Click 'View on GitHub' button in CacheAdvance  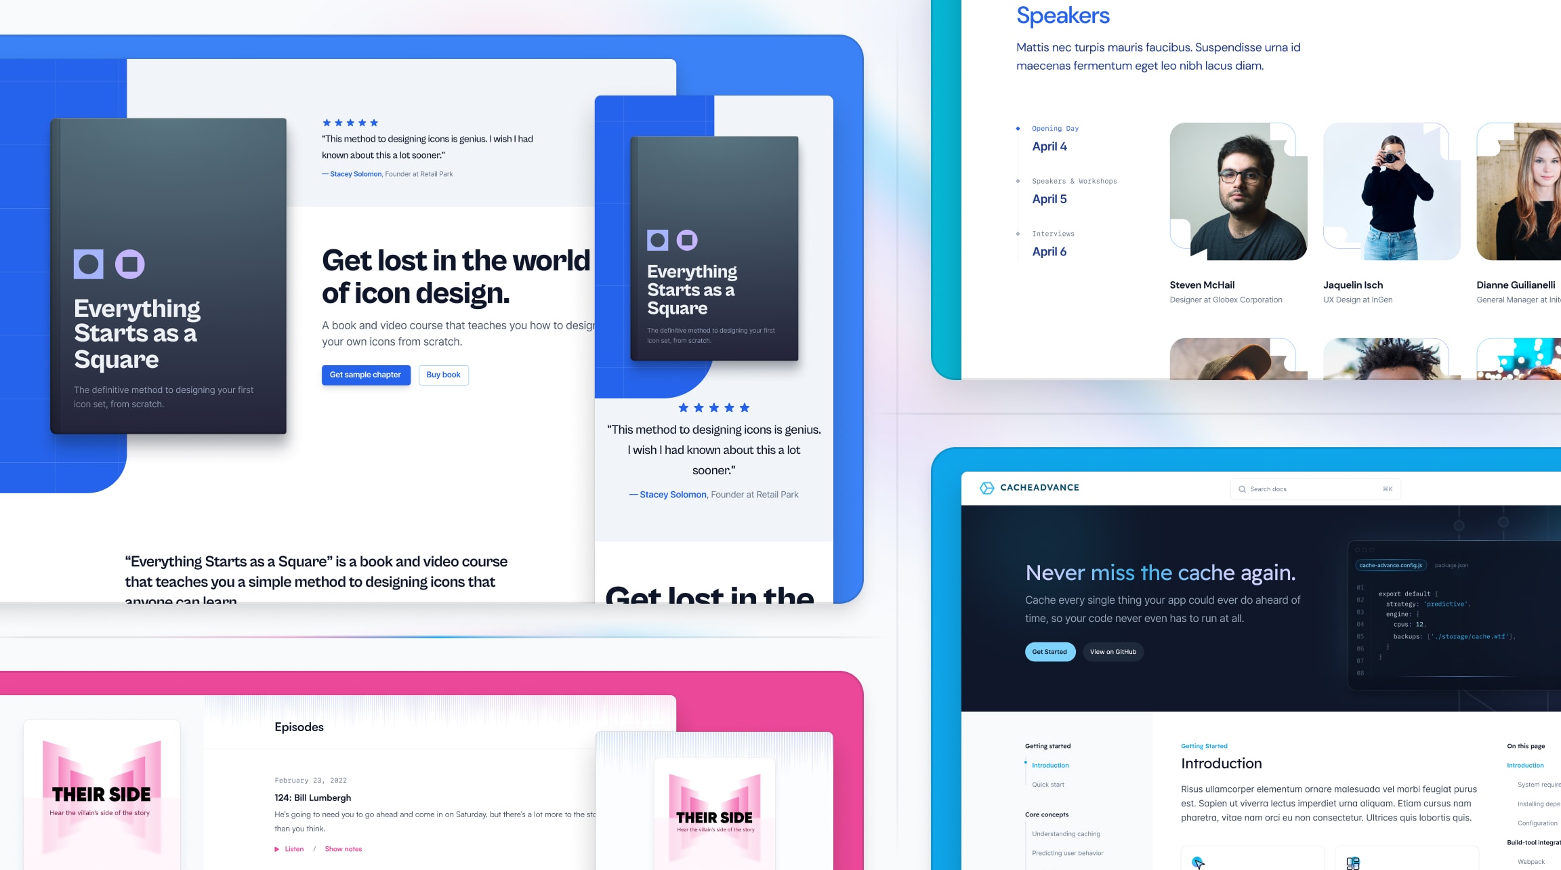click(x=1112, y=651)
